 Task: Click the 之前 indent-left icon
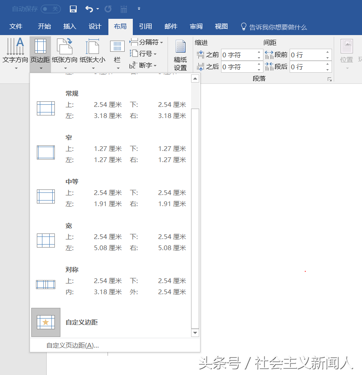pos(200,55)
